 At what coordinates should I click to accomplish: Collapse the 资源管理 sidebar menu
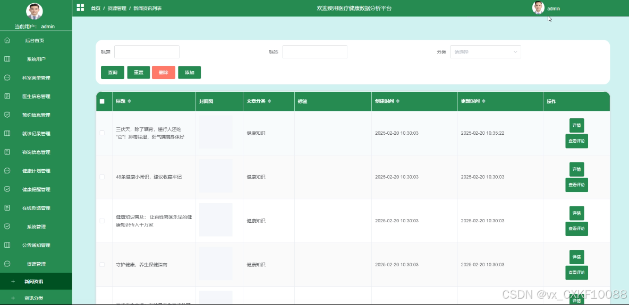tap(36, 264)
